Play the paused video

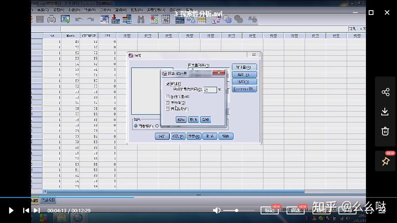pos(11,210)
